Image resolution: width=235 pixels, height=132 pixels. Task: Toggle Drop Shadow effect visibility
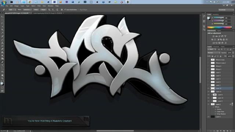(x=216, y=114)
